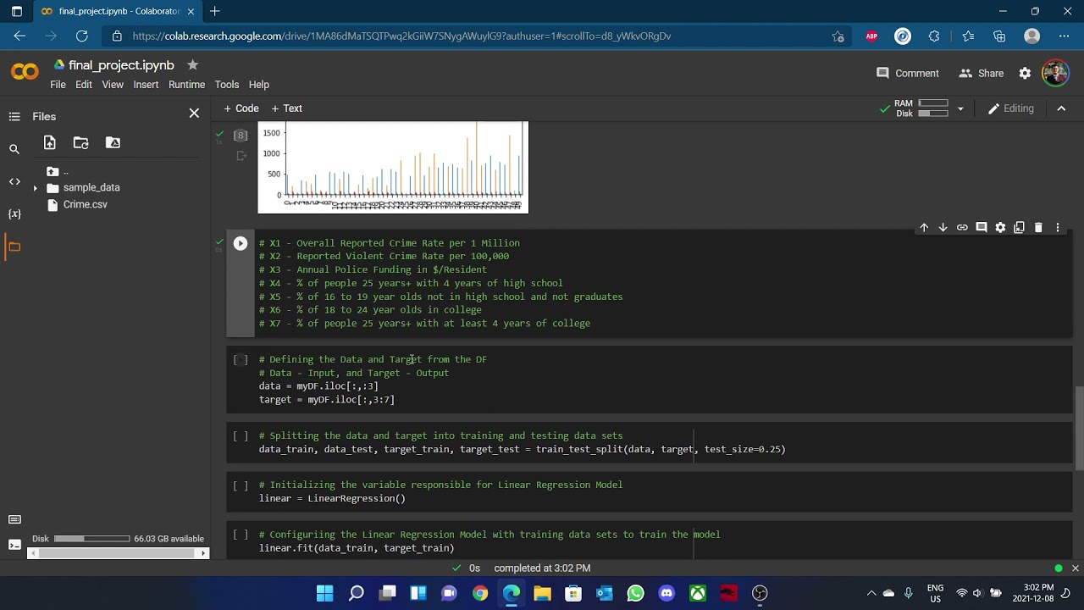Run the LinearRegression initialization cell
Image resolution: width=1084 pixels, height=610 pixels.
[x=241, y=485]
